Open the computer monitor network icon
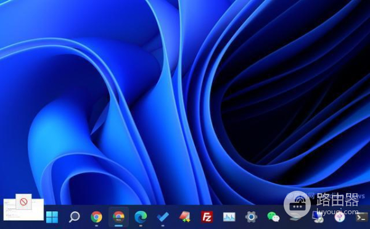Image resolution: width=370 pixels, height=229 pixels. 318,217
